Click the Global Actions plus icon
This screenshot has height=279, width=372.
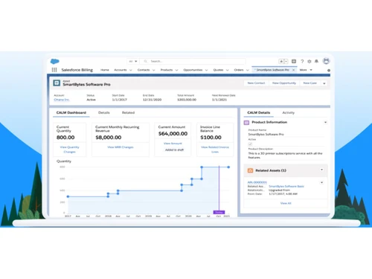[294, 61]
